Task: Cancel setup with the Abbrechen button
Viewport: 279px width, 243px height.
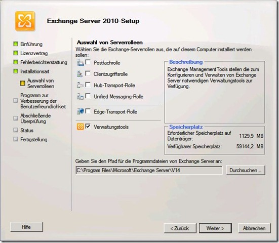Action: (254, 228)
